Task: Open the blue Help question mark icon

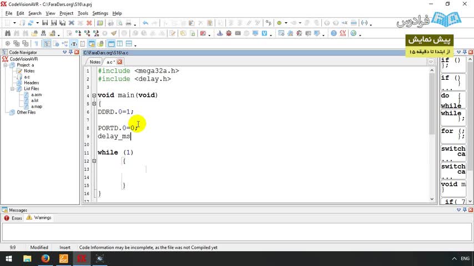Action: tap(334, 33)
